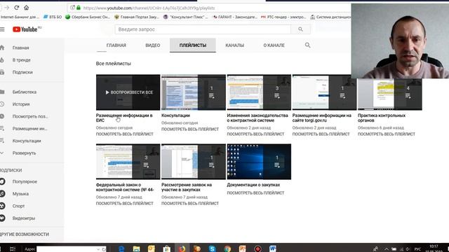449x252 pixels.
Task: Open Microsoft Edge from the taskbar
Action: [121, 249]
